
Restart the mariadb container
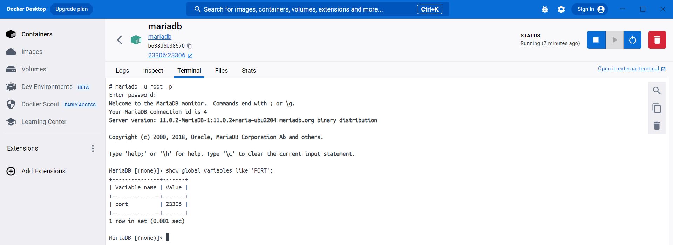(x=633, y=40)
